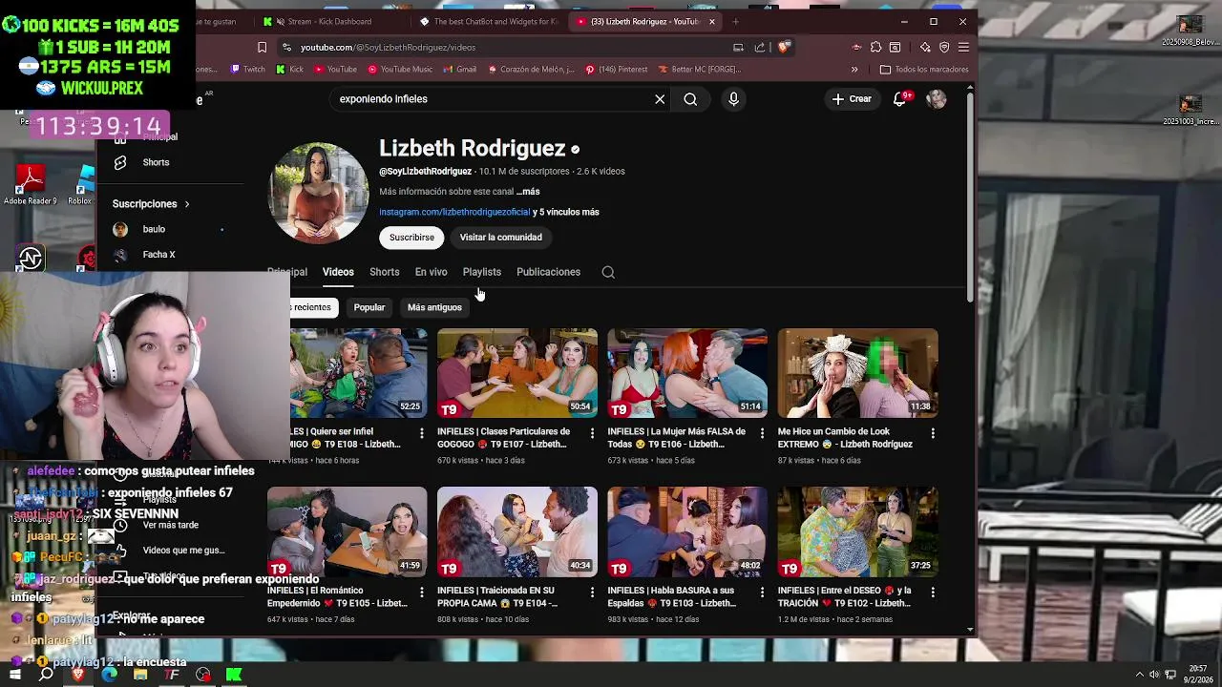Viewport: 1222px width, 687px height.
Task: Open the instagram.com/lizbethrodriguezoficial link
Action: pos(454,212)
